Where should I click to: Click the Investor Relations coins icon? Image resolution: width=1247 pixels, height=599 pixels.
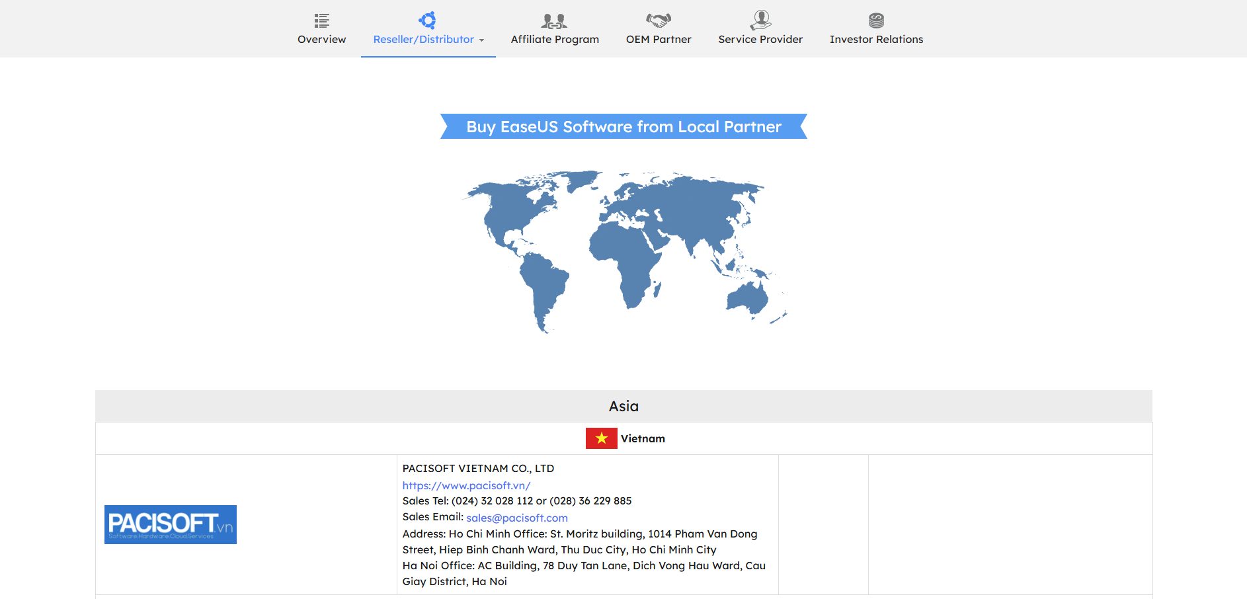[x=876, y=20]
